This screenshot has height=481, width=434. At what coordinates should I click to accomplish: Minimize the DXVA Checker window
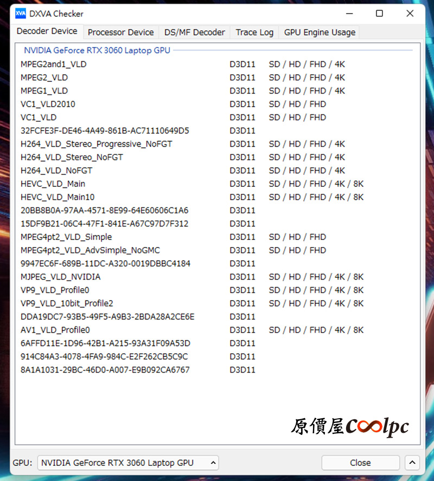pos(349,14)
